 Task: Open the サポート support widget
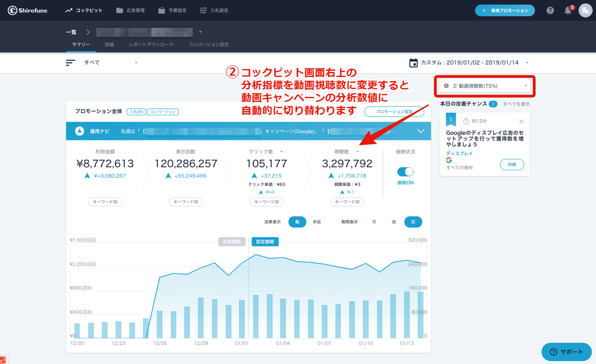click(566, 352)
